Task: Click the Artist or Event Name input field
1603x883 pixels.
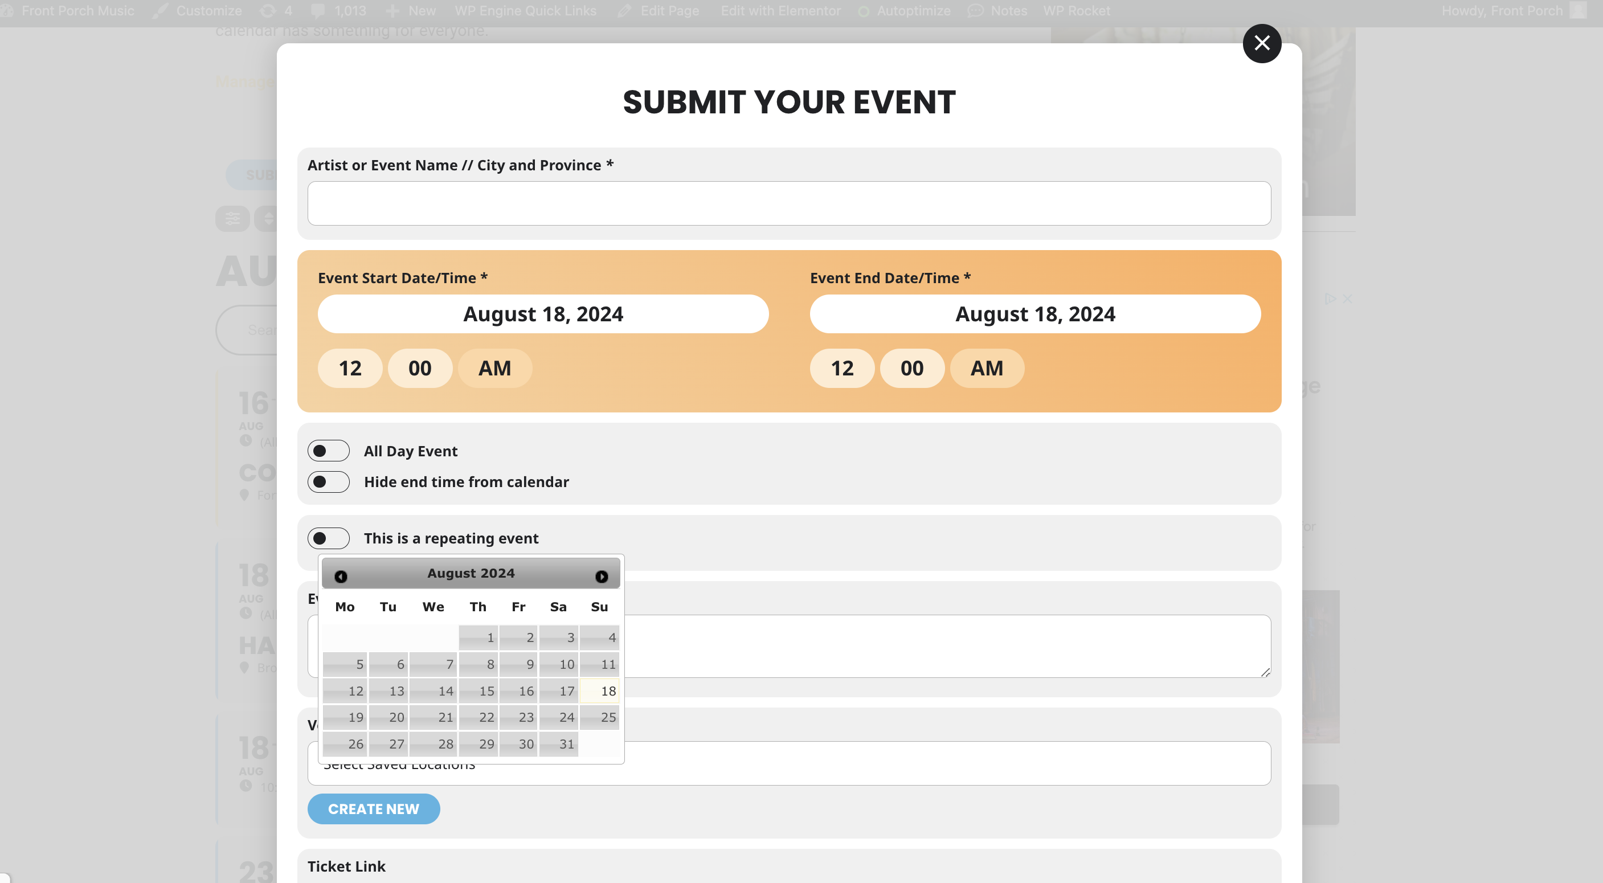Action: 789,203
